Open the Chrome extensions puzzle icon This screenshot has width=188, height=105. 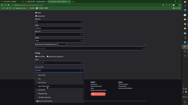[x=173, y=5]
